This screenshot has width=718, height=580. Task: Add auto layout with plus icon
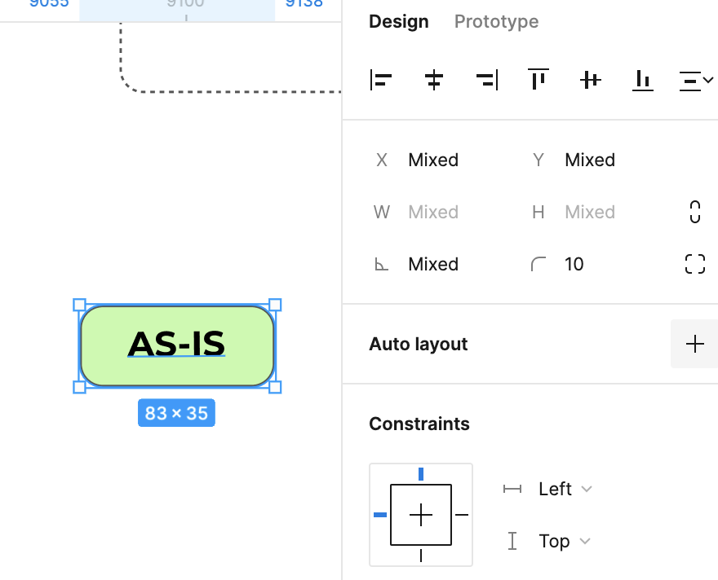694,344
